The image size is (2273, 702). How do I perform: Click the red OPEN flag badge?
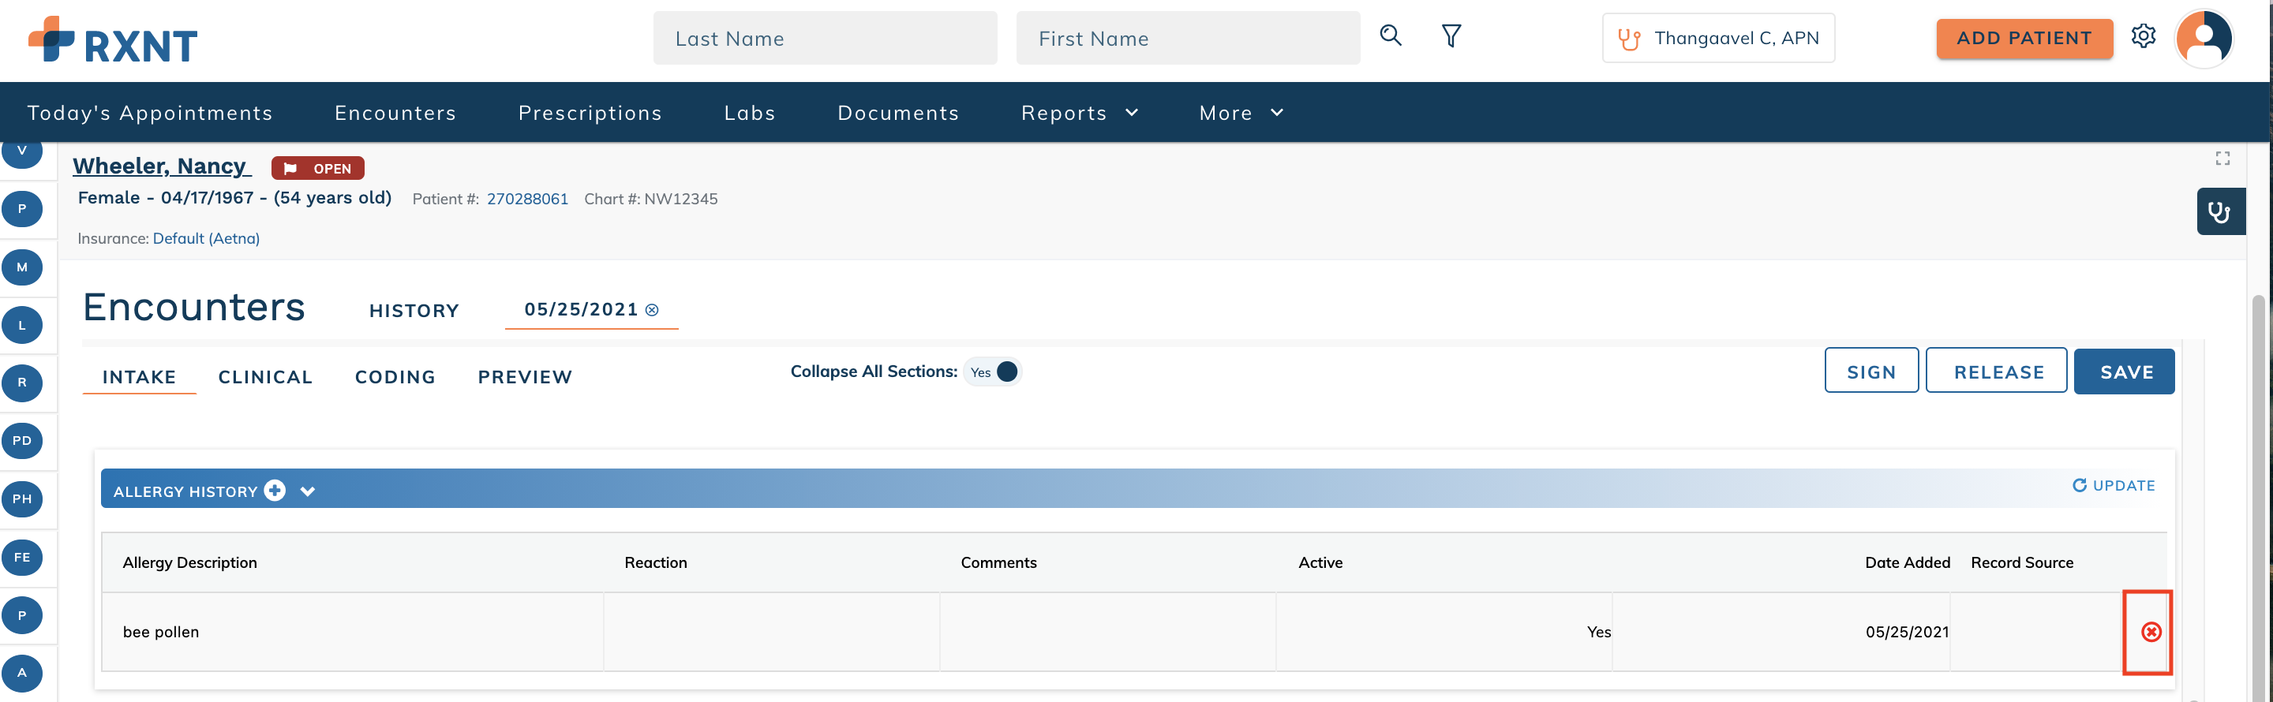pos(317,169)
